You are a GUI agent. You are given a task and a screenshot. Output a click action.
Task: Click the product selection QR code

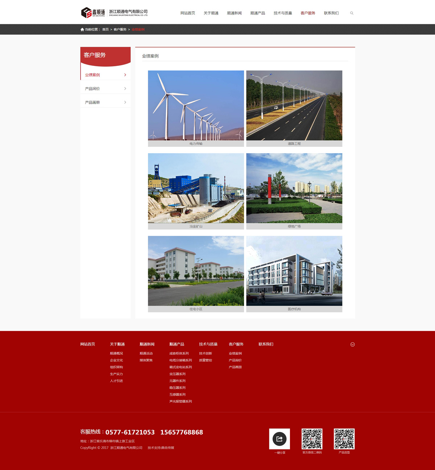[x=344, y=439]
